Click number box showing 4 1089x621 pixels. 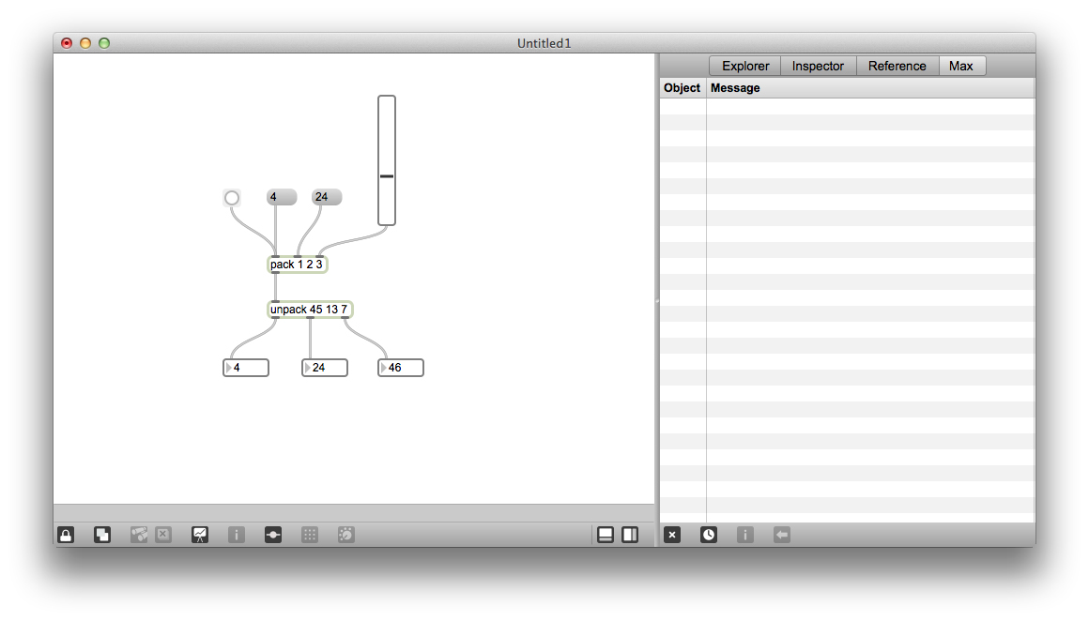[246, 368]
